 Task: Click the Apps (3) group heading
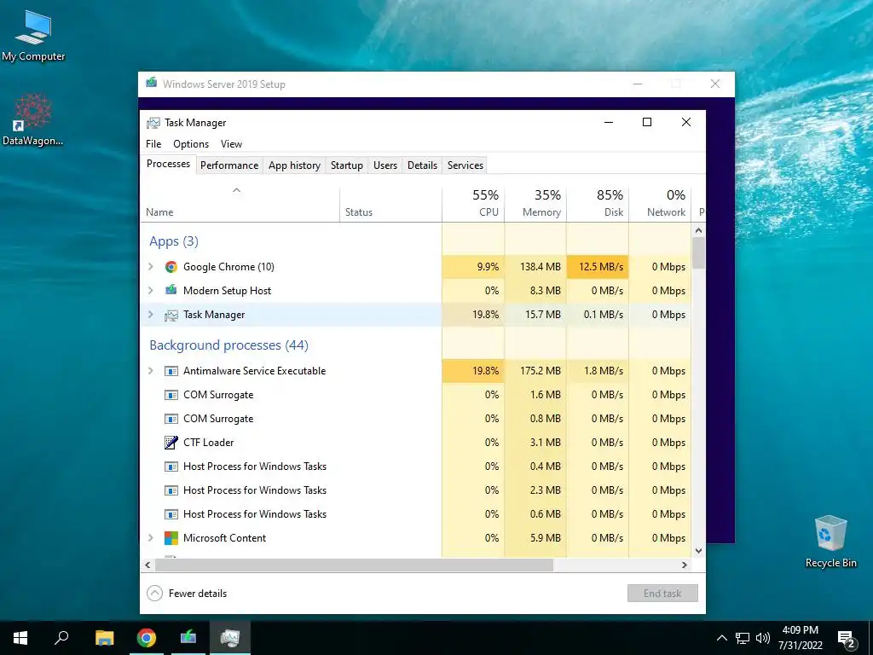click(x=174, y=241)
